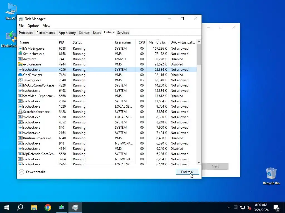Click the Task Manager taskbar icon
The height and width of the screenshot is (213, 285).
coord(75,207)
